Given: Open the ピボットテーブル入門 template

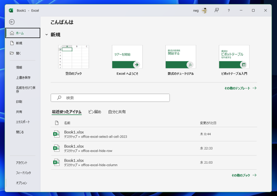Looking at the screenshot, I should (x=234, y=60).
